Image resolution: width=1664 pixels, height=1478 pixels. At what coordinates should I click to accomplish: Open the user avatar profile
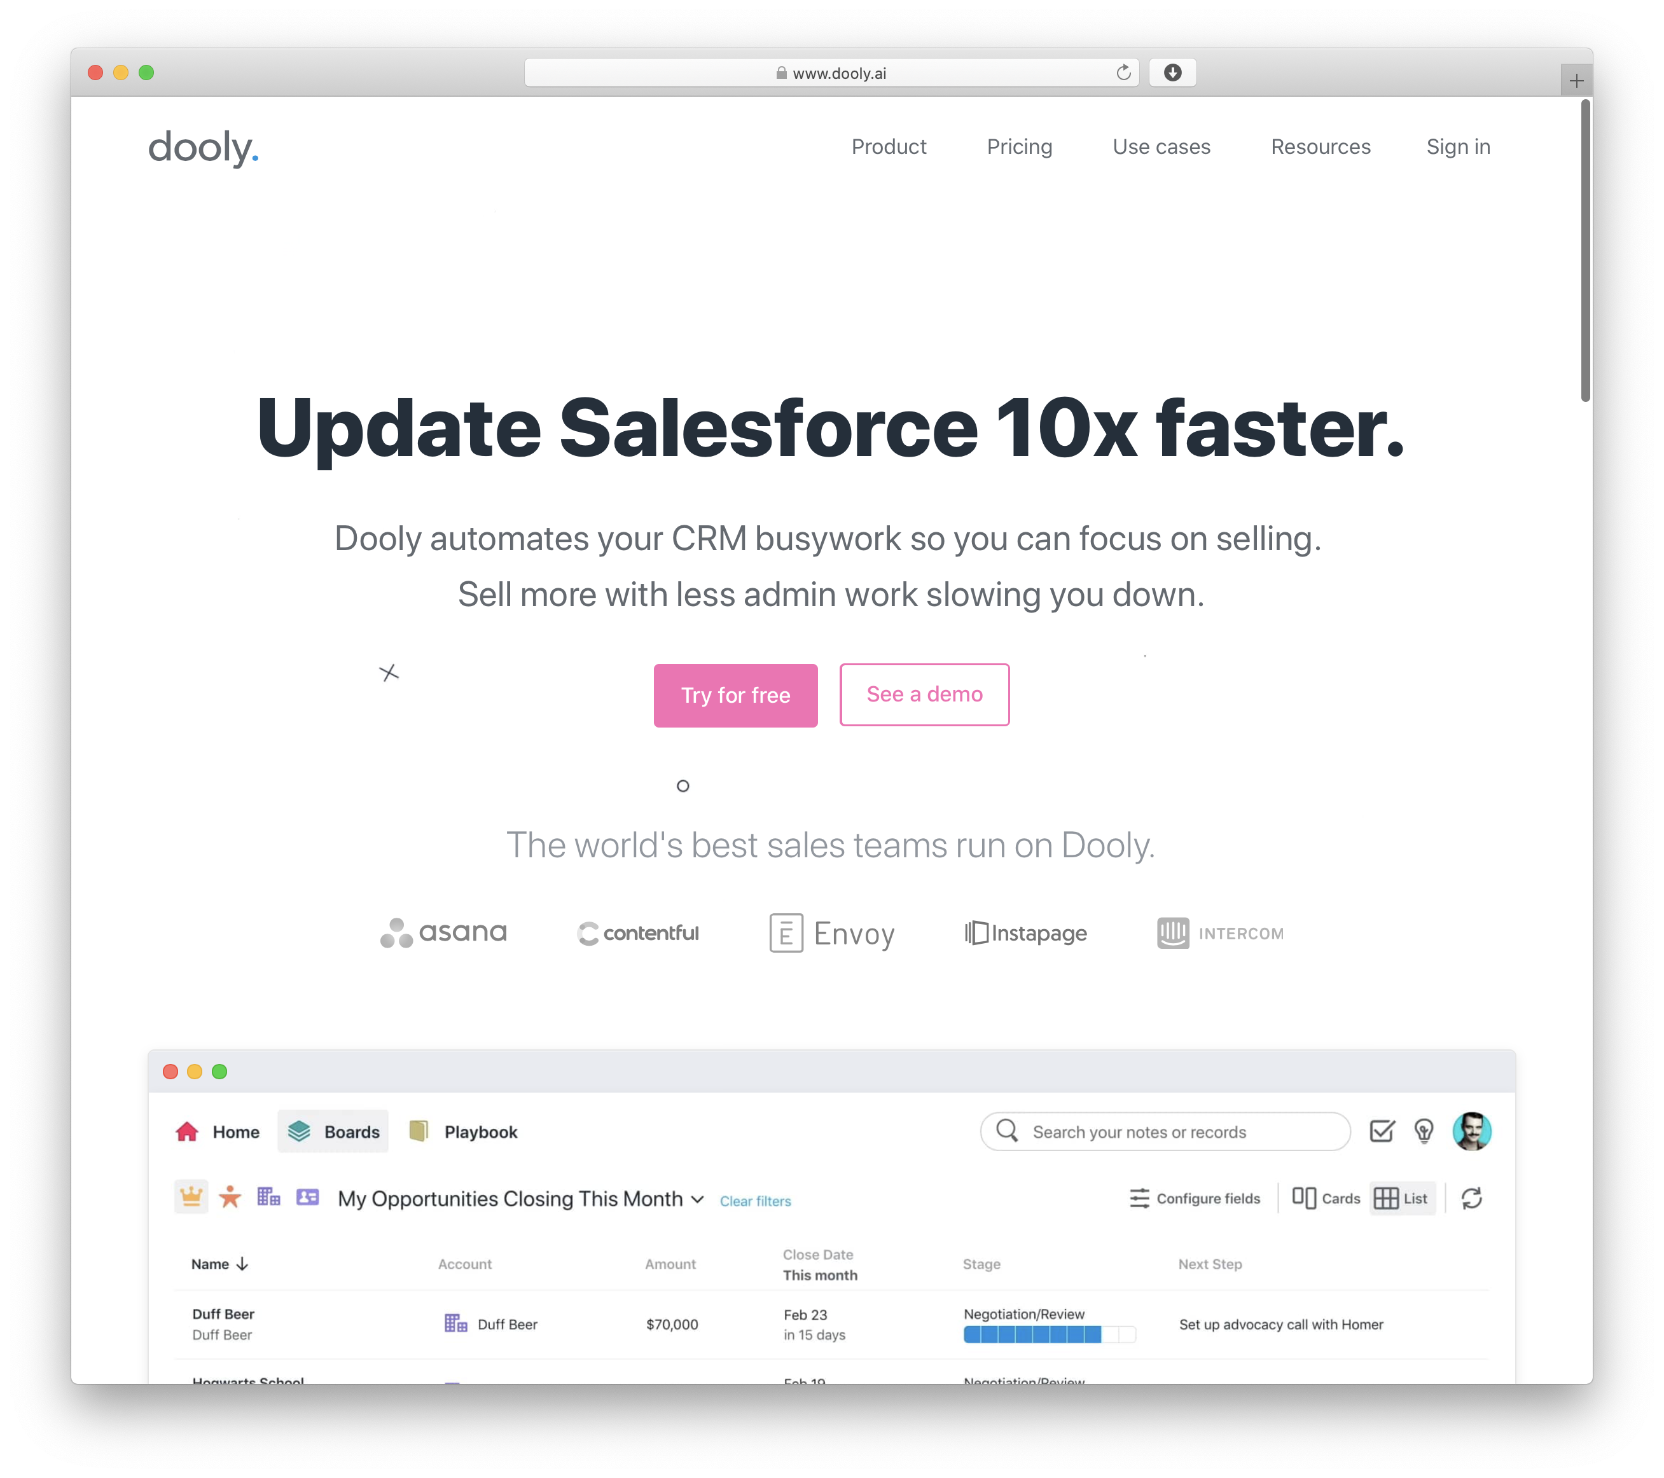tap(1472, 1131)
